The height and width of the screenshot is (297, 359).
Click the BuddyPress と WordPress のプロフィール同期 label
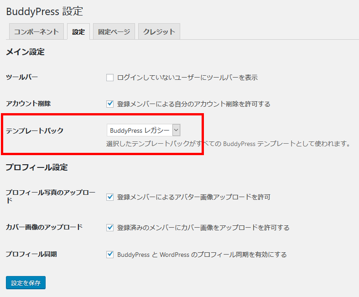[x=202, y=255]
